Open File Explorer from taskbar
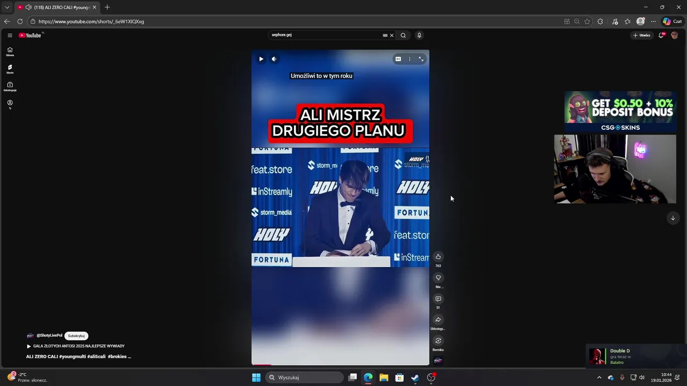687x386 pixels. click(384, 377)
